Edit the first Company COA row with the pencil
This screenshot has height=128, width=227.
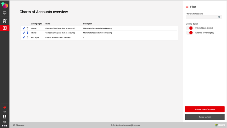[24, 28]
